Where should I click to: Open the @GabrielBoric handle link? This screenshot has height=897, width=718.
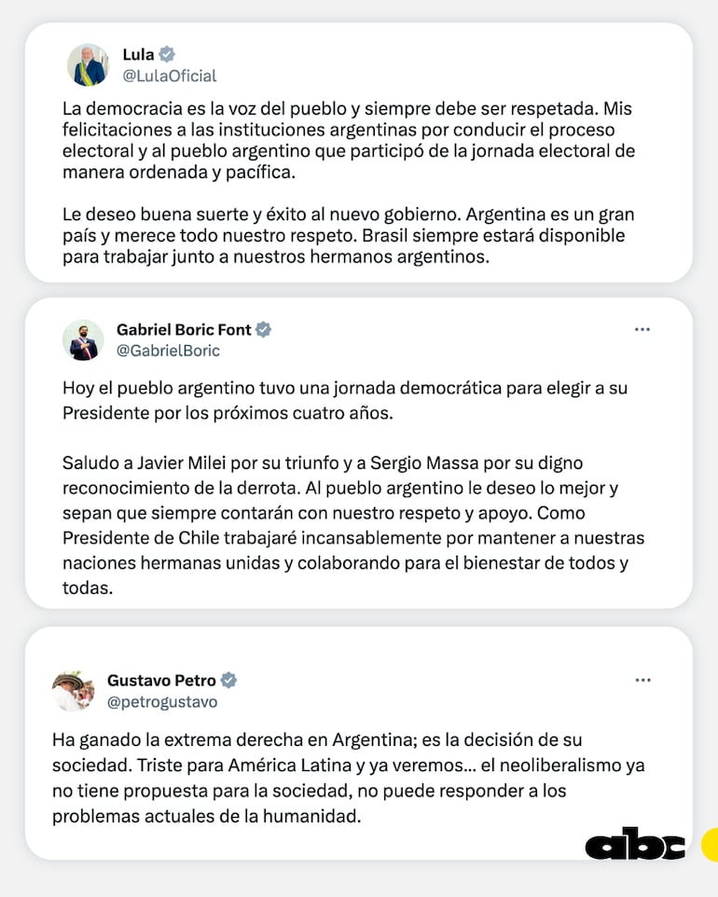[168, 352]
